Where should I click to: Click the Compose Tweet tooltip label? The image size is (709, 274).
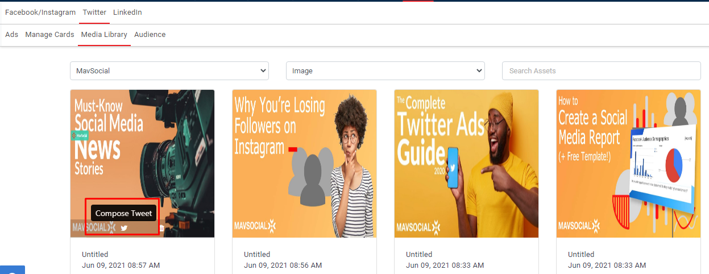(x=123, y=213)
